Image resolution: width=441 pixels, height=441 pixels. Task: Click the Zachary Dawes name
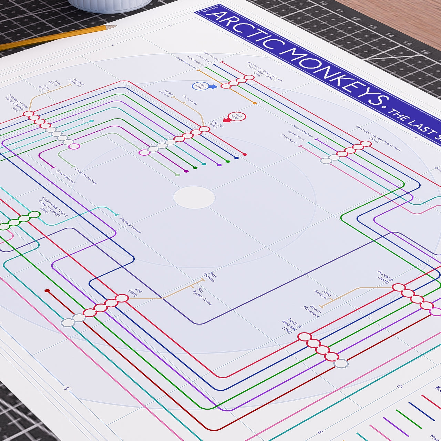pos(130,225)
